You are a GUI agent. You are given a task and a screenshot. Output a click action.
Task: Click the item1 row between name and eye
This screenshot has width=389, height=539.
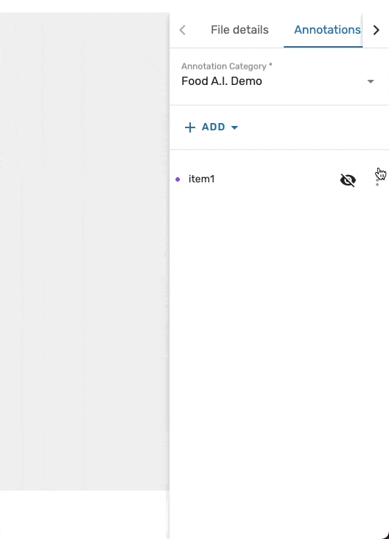276,179
